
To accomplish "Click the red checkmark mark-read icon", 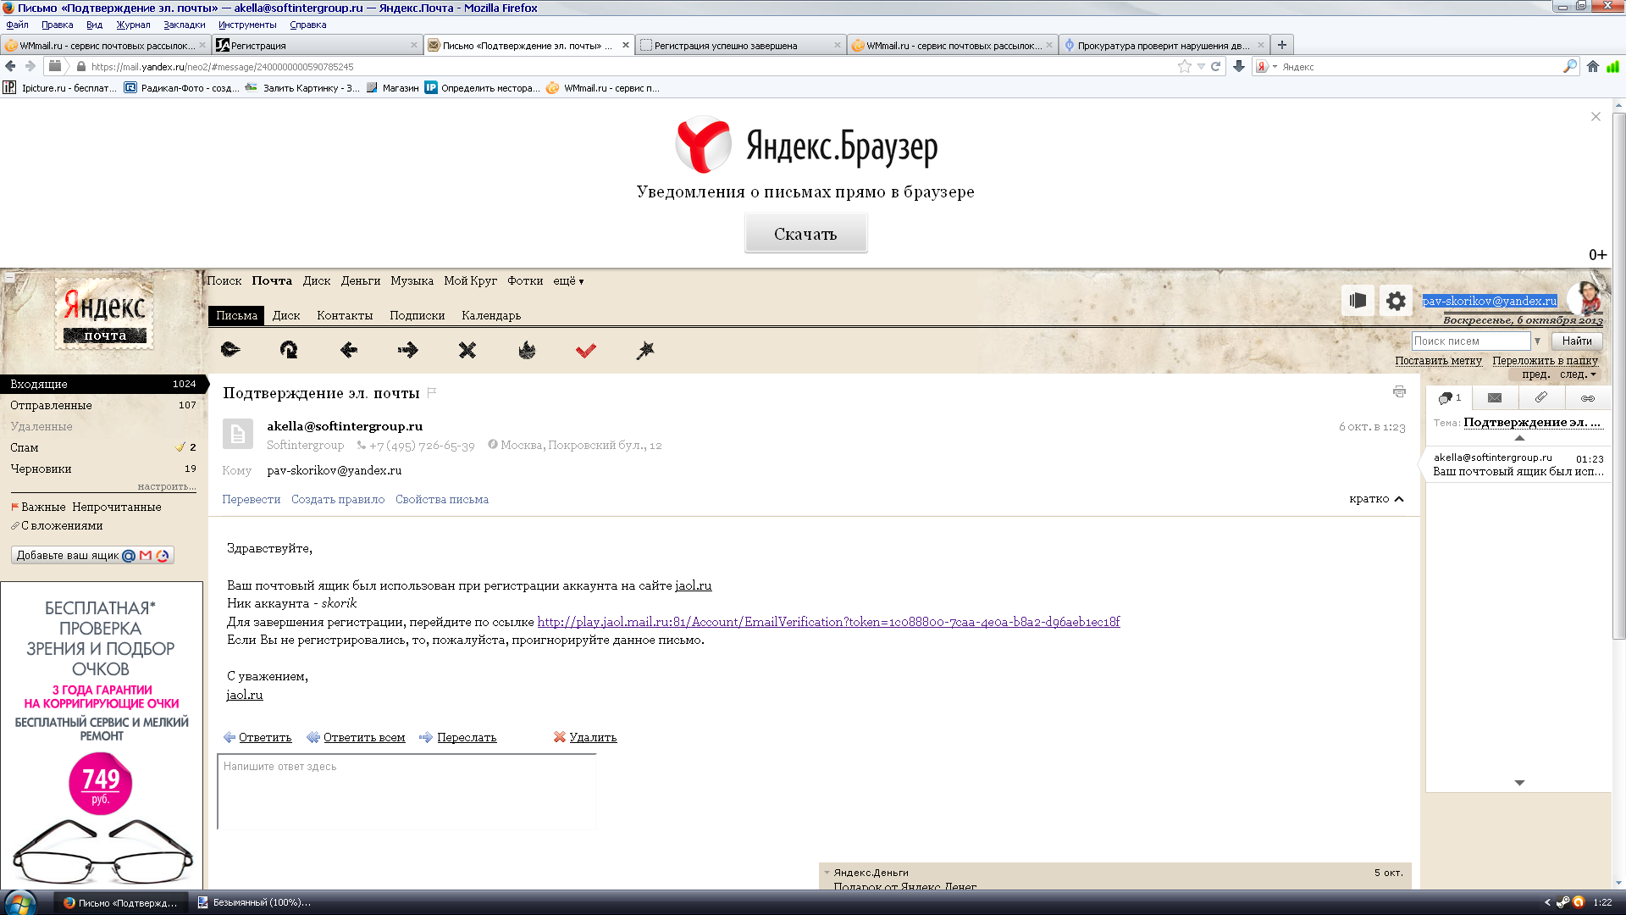I will click(x=586, y=350).
